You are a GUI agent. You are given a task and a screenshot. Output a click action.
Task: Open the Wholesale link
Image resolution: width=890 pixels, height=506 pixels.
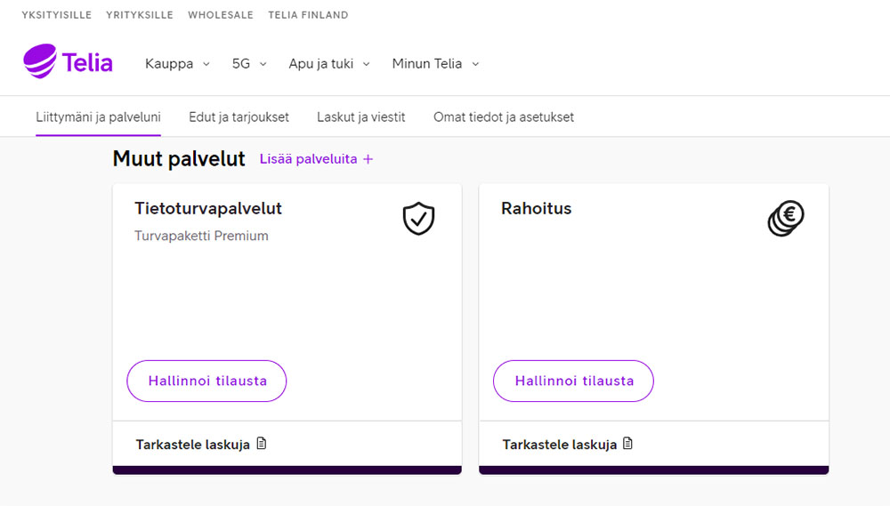(221, 15)
